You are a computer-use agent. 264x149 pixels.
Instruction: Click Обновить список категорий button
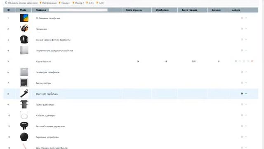tap(21, 3)
